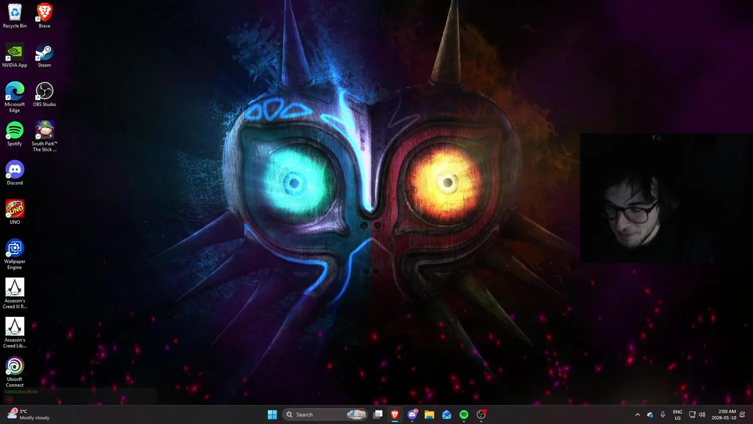Image resolution: width=753 pixels, height=424 pixels.
Task: Select the NVIDIA App desktop shortcut
Action: tap(15, 55)
